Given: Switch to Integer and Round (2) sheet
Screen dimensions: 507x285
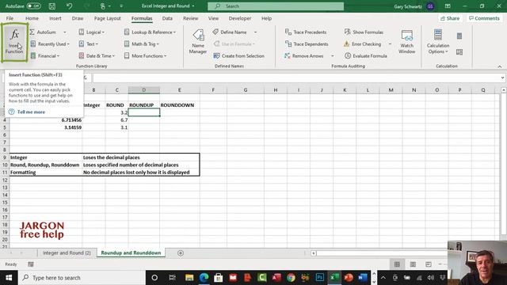Looking at the screenshot, I should 67,253.
